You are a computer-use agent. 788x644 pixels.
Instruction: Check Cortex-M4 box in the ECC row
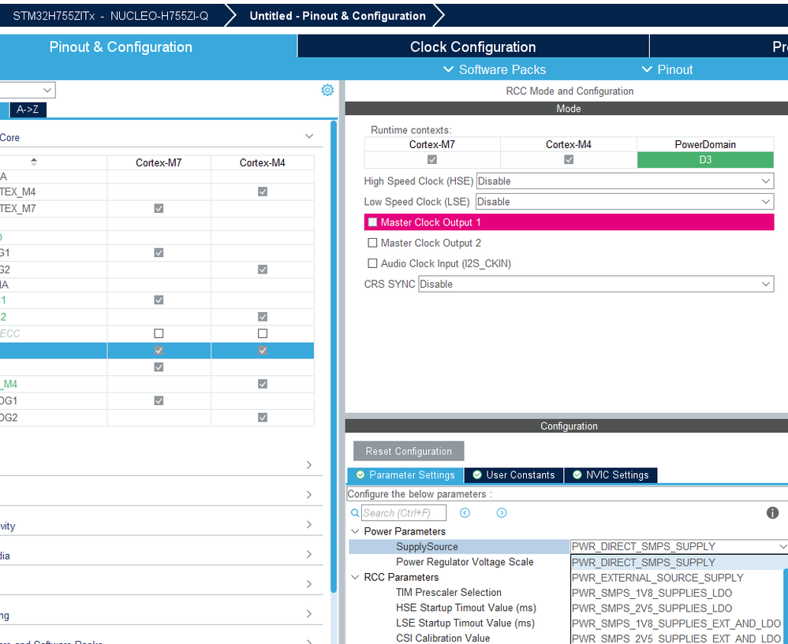pyautogui.click(x=263, y=333)
